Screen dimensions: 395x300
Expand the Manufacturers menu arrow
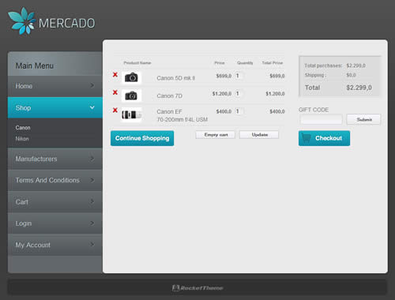click(92, 159)
